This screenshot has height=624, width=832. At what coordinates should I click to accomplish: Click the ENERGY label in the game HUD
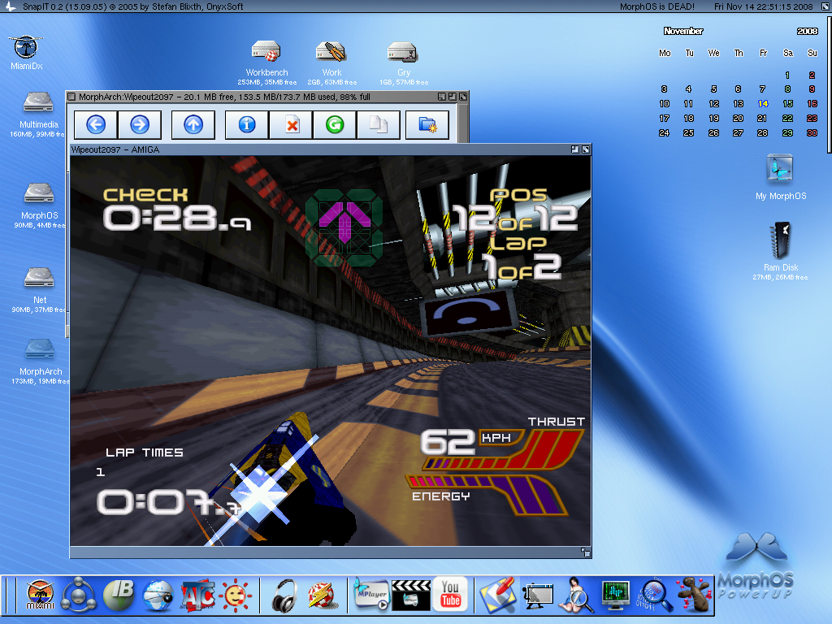tap(441, 496)
